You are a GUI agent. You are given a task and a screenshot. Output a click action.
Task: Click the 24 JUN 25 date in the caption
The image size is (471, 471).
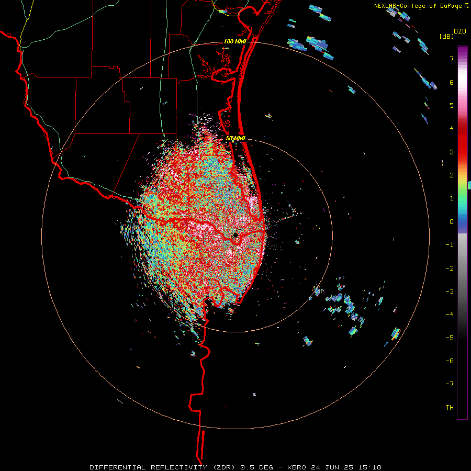pos(331,467)
